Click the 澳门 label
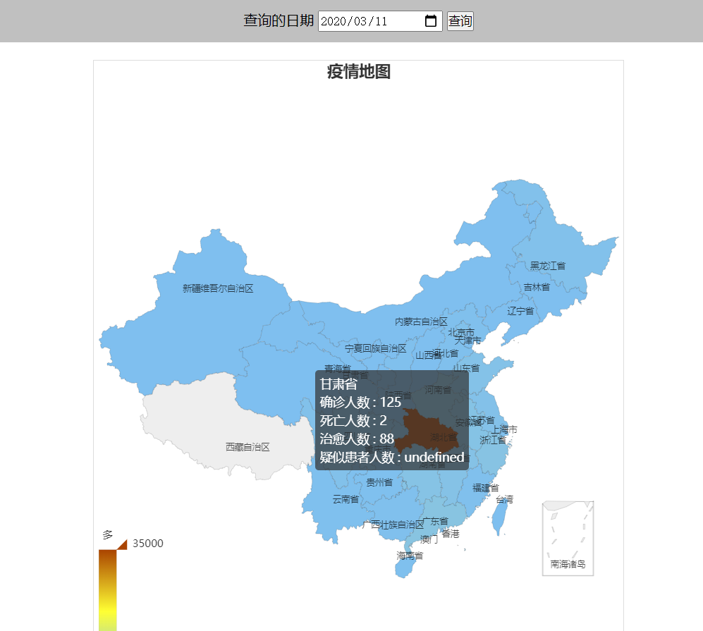The height and width of the screenshot is (631, 703). [429, 539]
